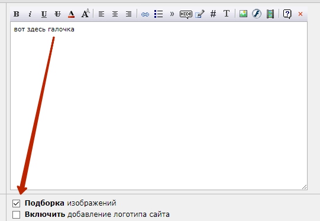Apply bold formatting with B icon
Viewport: 320px width, 221px height.
[17, 14]
